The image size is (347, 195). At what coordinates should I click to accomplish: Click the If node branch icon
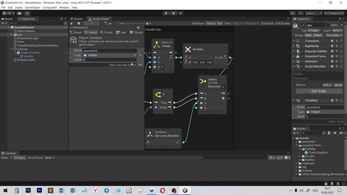pyautogui.click(x=158, y=95)
